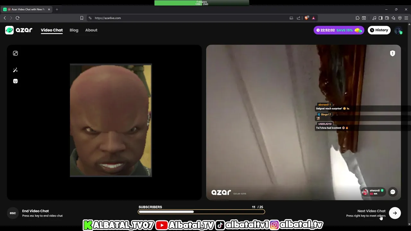Open the media music note control
Image resolution: width=411 pixels, height=231 pixels.
[374, 18]
